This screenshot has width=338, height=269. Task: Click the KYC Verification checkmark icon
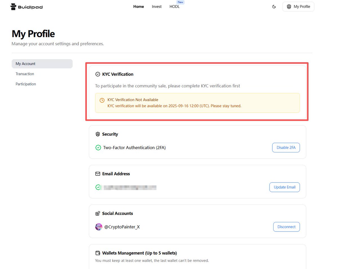click(98, 74)
